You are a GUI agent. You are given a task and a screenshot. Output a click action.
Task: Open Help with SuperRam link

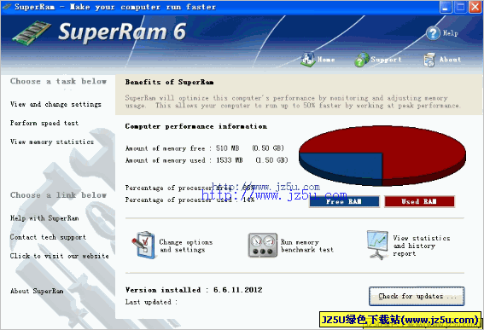click(44, 218)
